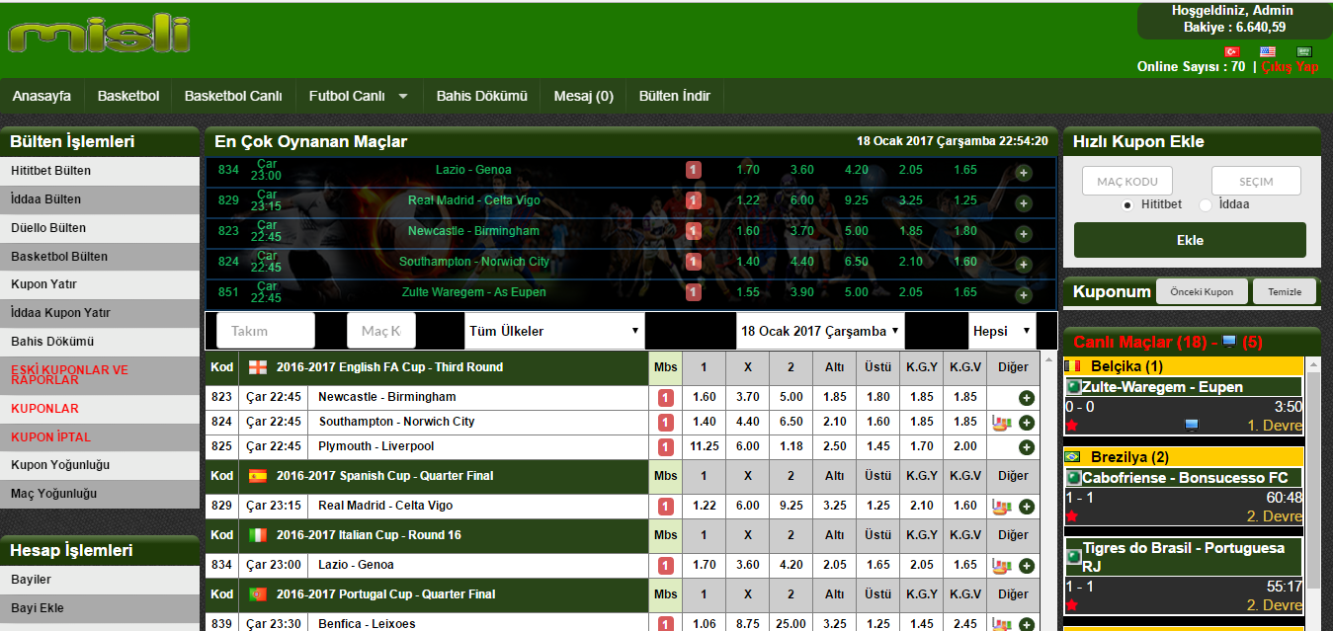Click the green ball beside Zulte-Waregem - Eupen
The height and width of the screenshot is (631, 1333).
(1074, 387)
